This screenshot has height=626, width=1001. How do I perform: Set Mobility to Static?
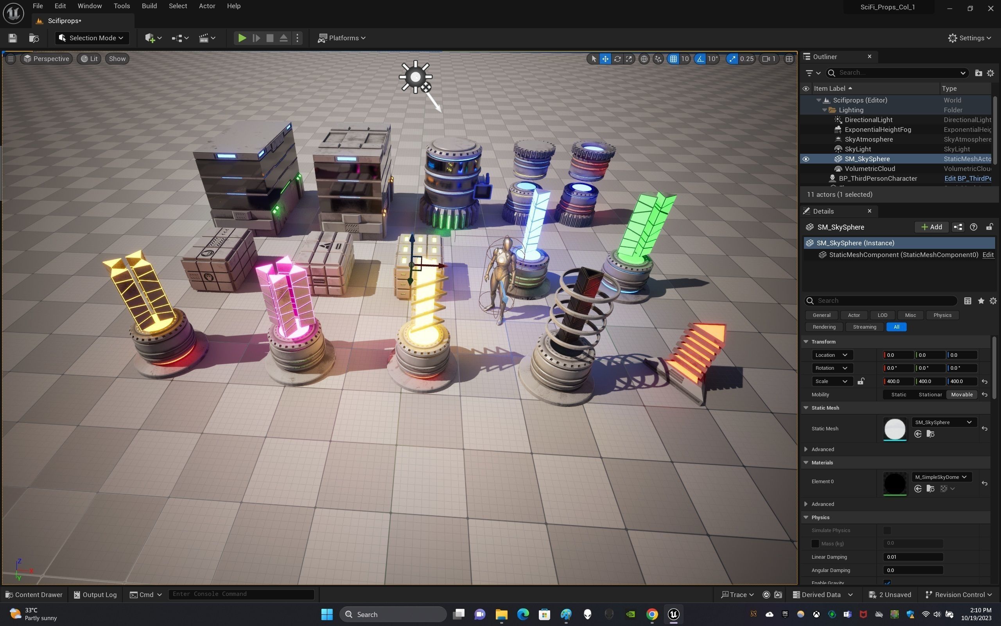[x=899, y=394]
